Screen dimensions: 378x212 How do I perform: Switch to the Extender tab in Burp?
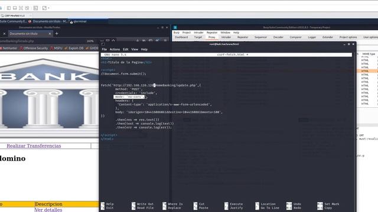coord(328,37)
